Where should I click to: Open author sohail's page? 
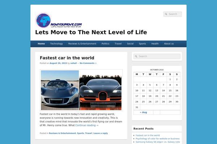[x=73, y=63]
